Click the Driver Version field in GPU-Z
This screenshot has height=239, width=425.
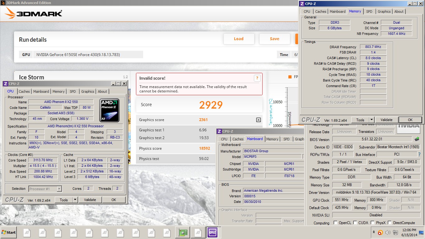click(x=376, y=193)
